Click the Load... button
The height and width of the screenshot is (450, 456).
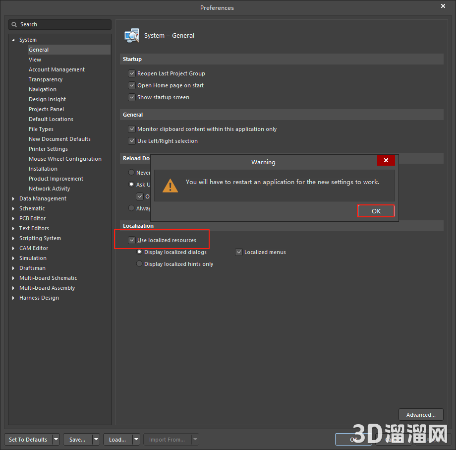(x=118, y=439)
